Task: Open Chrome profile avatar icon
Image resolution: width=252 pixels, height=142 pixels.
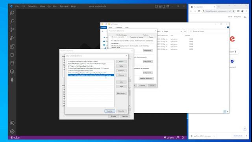Action: click(x=242, y=11)
